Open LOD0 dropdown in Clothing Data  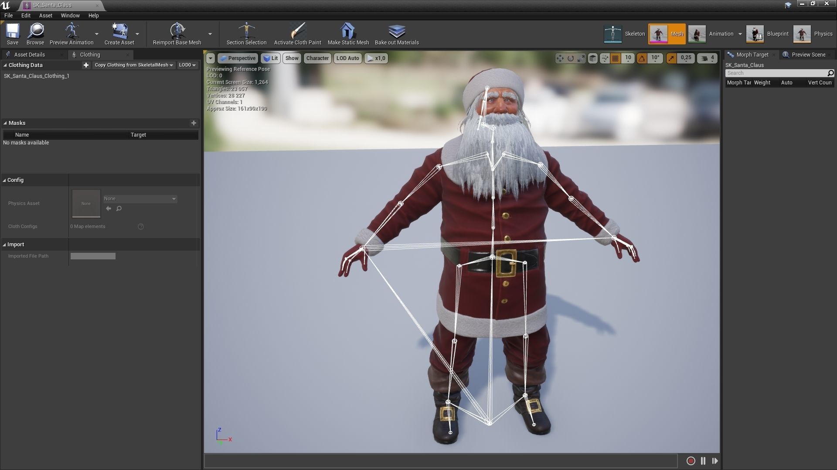tap(187, 65)
